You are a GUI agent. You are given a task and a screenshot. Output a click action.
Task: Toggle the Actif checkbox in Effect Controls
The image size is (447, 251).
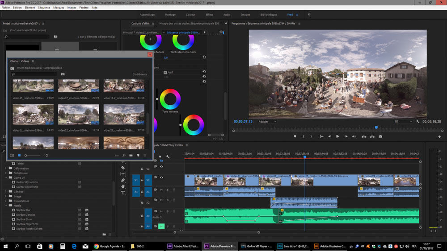pyautogui.click(x=165, y=72)
